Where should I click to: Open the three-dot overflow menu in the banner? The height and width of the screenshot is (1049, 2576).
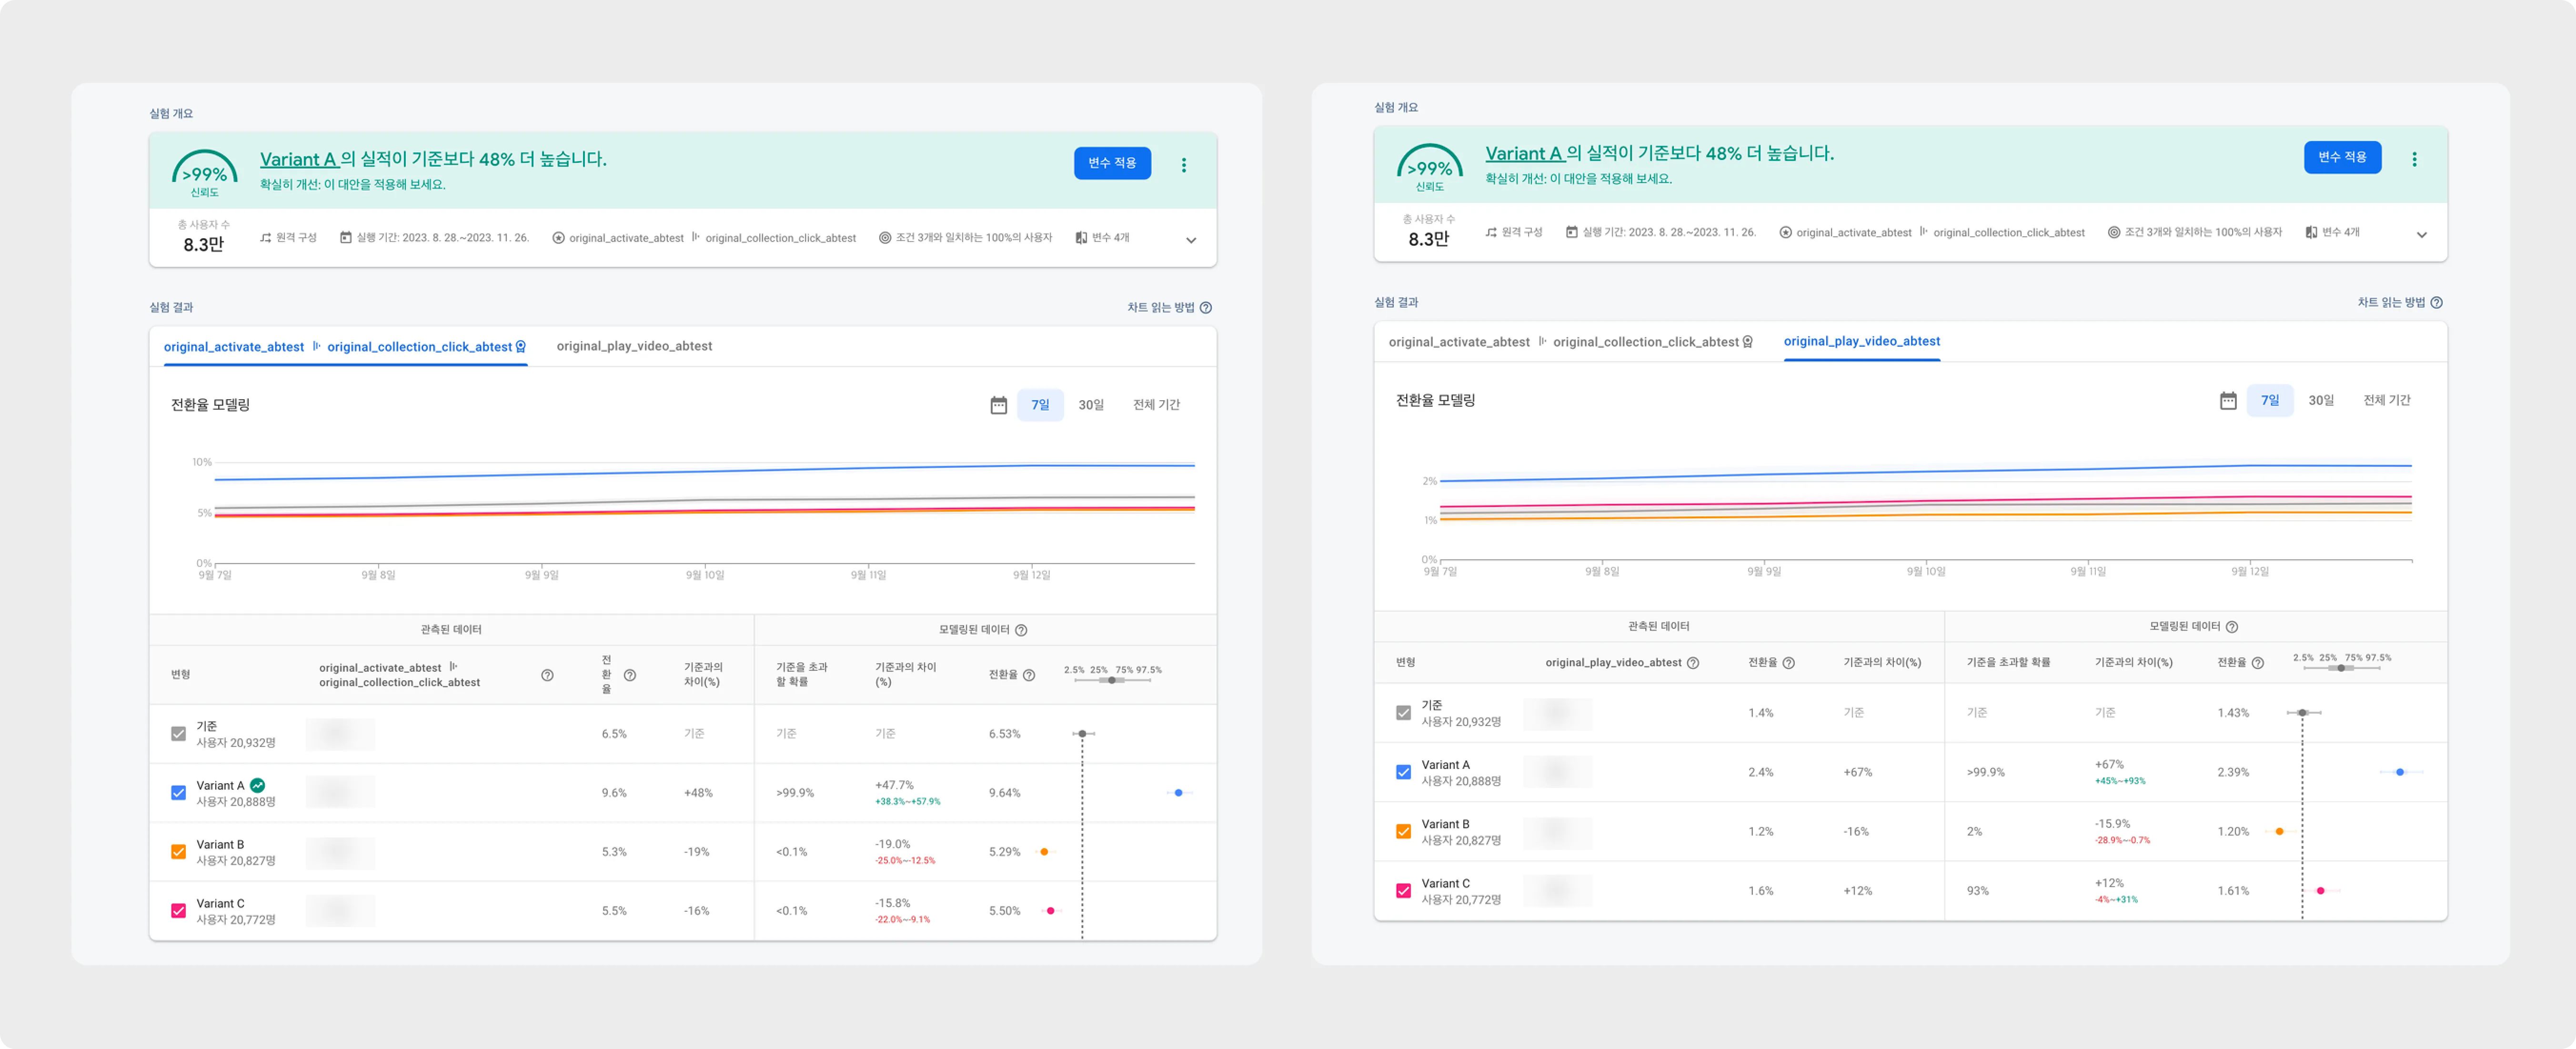pos(1184,165)
